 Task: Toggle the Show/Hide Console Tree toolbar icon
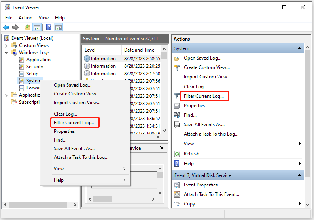(x=37, y=27)
